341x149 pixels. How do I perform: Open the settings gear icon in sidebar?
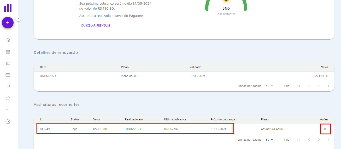click(x=8, y=121)
